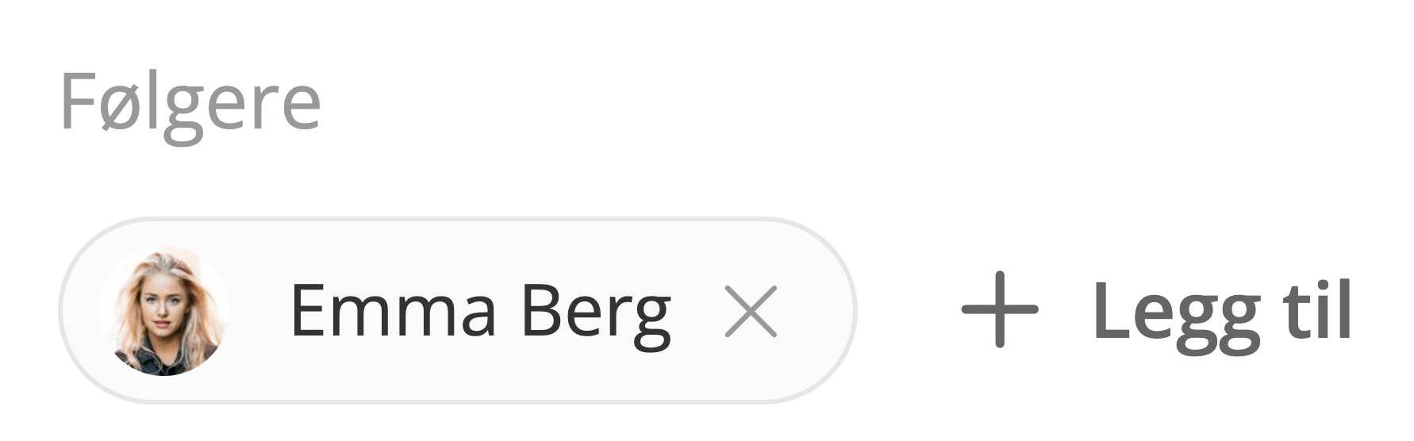Click the "Følgere" section label
The height and width of the screenshot is (441, 1414).
point(190,103)
